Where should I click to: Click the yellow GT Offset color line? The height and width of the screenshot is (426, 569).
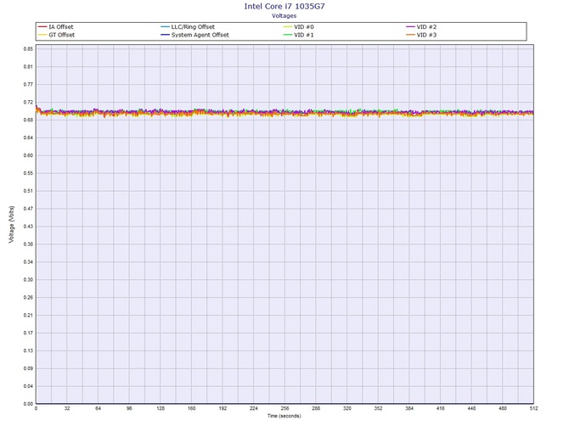click(42, 35)
